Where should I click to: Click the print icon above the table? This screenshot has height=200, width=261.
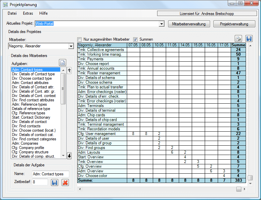238,39
